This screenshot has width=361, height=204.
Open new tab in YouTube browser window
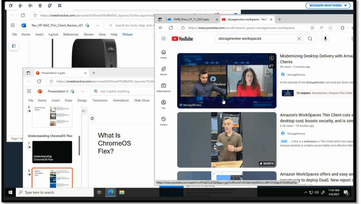coord(279,19)
